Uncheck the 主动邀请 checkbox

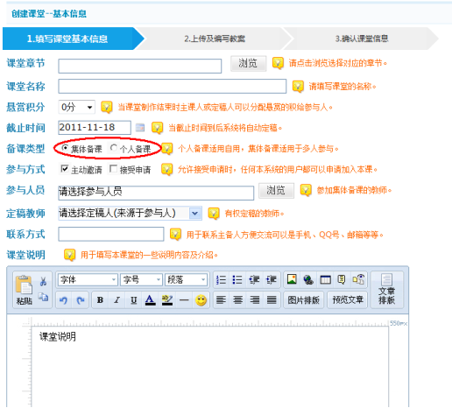pos(64,169)
